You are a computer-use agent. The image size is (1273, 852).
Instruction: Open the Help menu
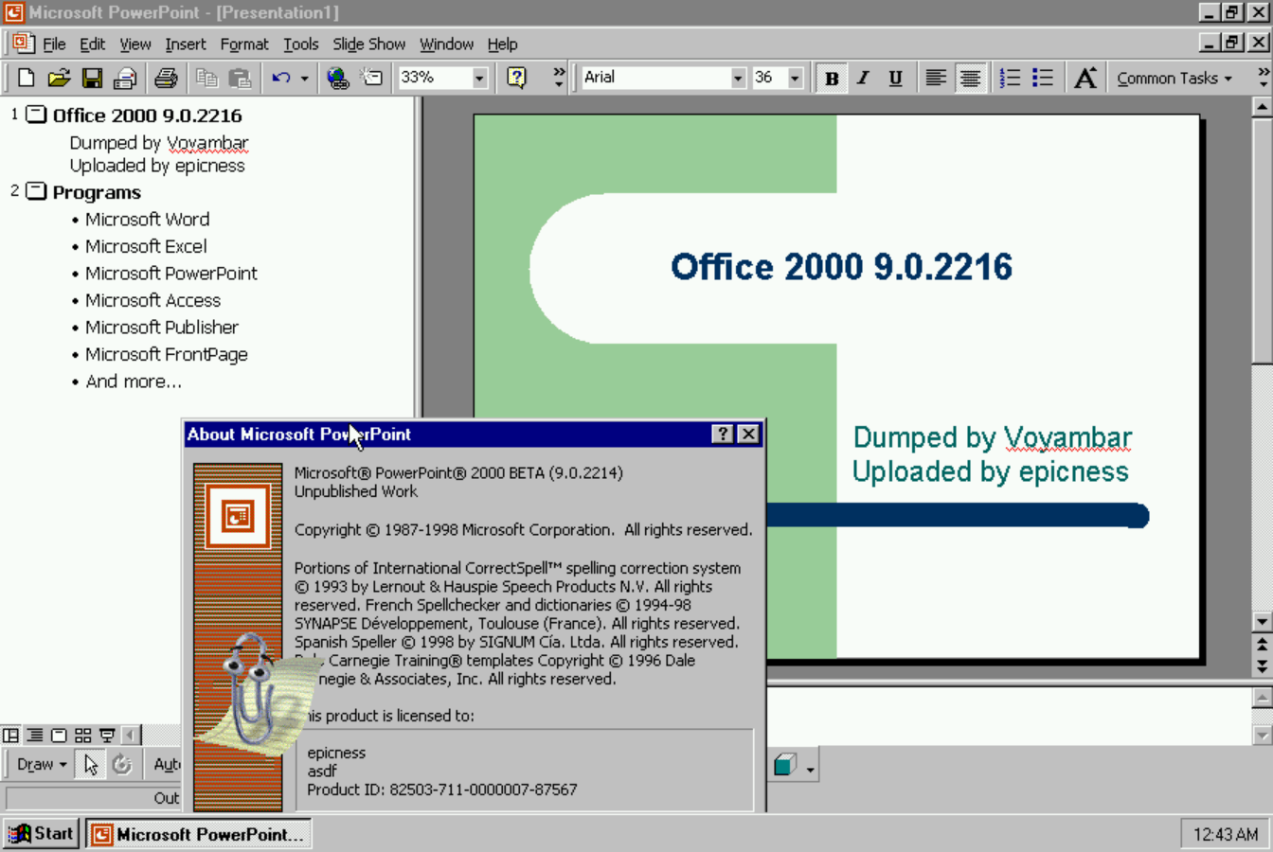(502, 44)
